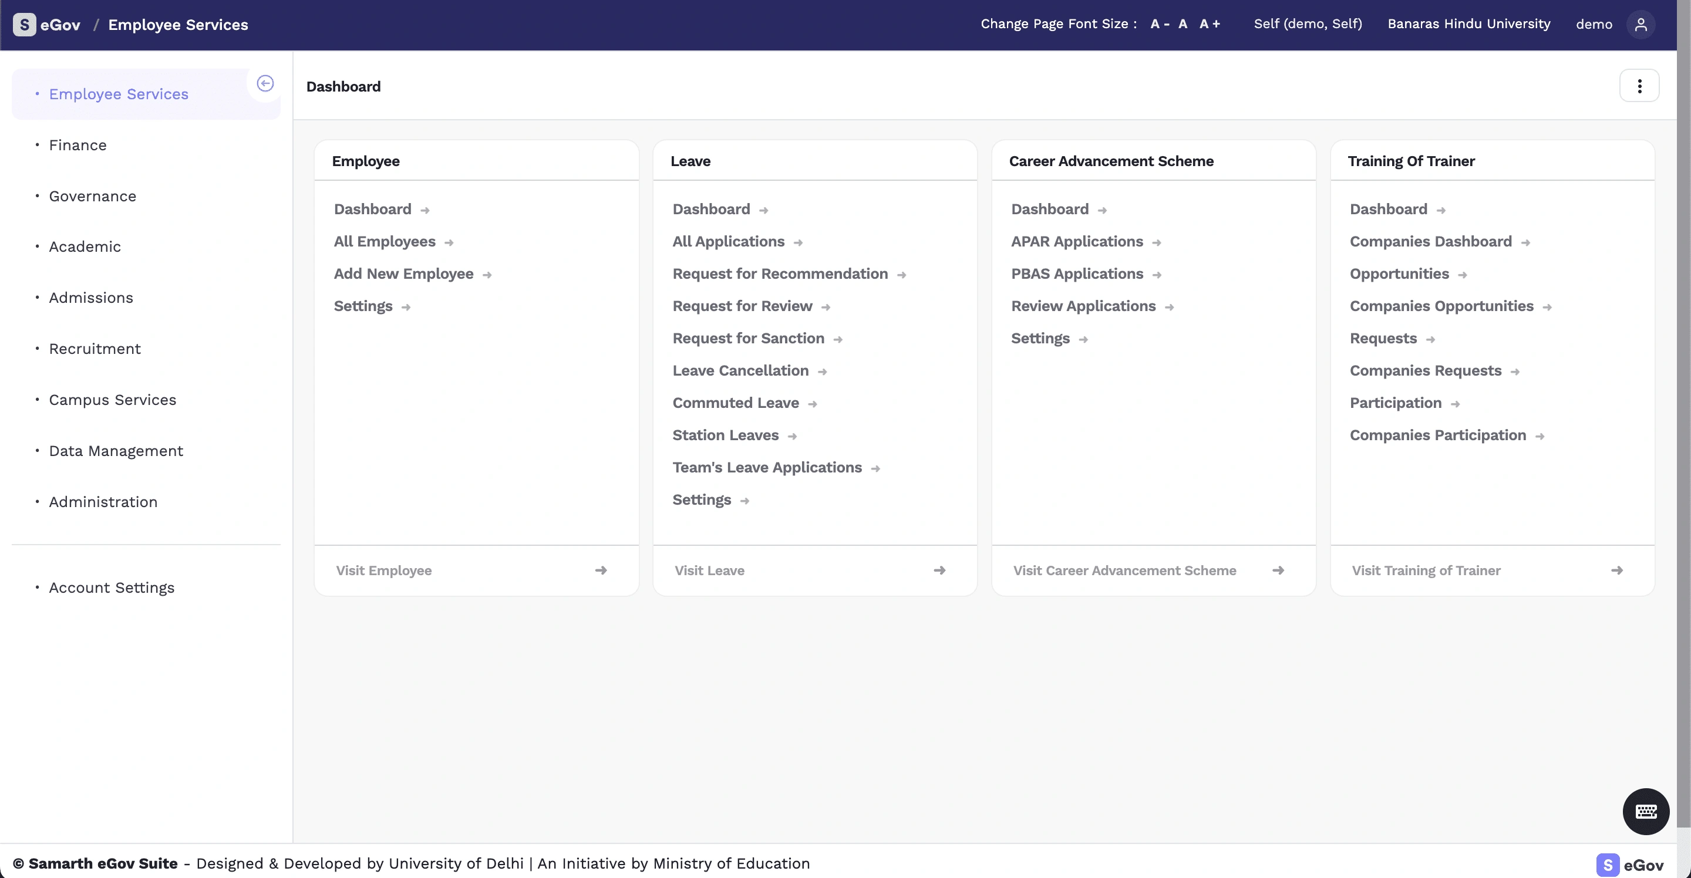The image size is (1691, 878).
Task: Click the Add New Employee arrow icon
Action: pos(487,274)
